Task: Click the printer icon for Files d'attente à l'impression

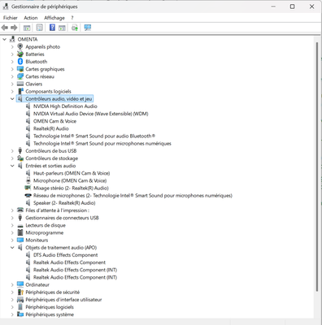Action: point(20,210)
